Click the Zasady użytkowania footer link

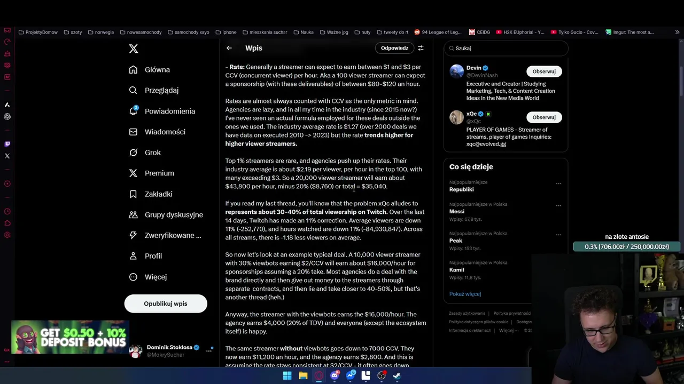pos(467,314)
